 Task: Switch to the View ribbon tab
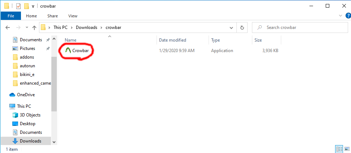click(x=73, y=16)
